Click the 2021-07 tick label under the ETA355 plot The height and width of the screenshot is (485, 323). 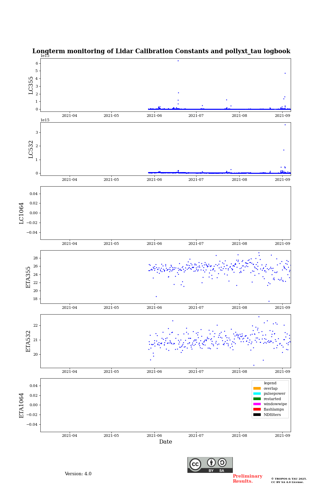coord(196,308)
